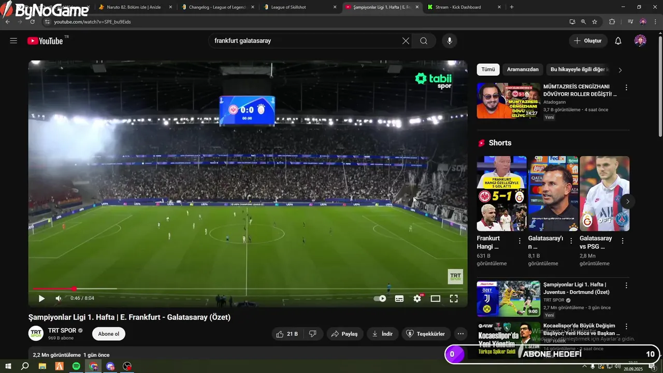The height and width of the screenshot is (373, 663).
Task: Toggle the autoplay switch in player
Action: [380, 298]
